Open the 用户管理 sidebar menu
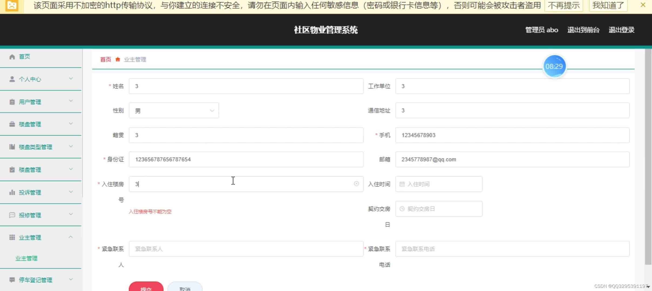The height and width of the screenshot is (291, 652). pos(41,102)
